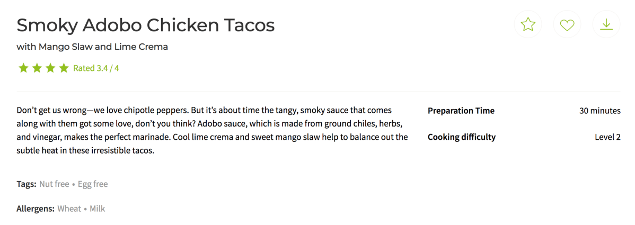Click the recipe description paragraph
Screen dimensions: 635x225
[212, 130]
